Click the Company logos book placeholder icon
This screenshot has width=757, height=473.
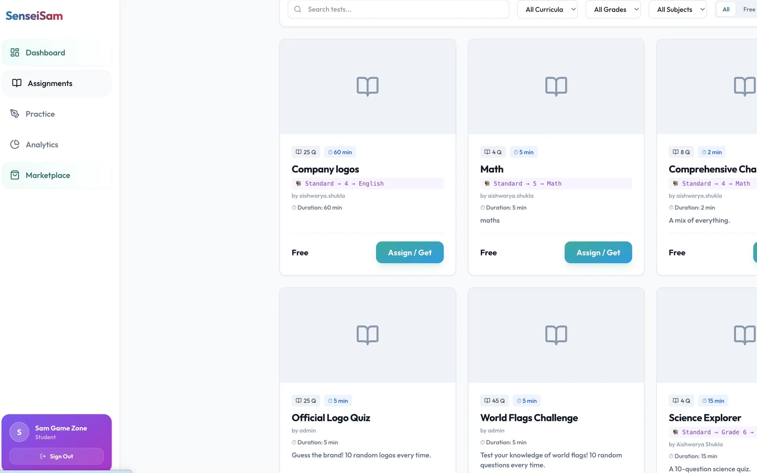point(367,86)
